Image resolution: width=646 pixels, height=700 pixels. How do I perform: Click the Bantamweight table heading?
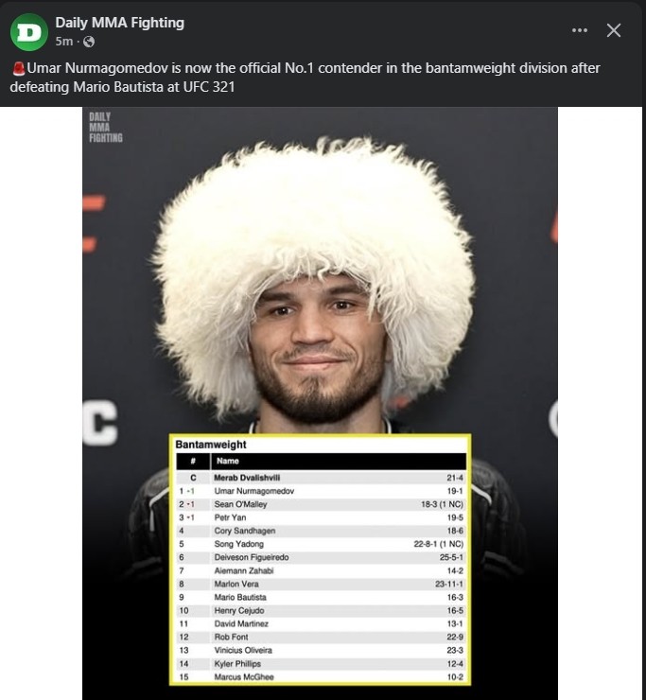tap(211, 445)
